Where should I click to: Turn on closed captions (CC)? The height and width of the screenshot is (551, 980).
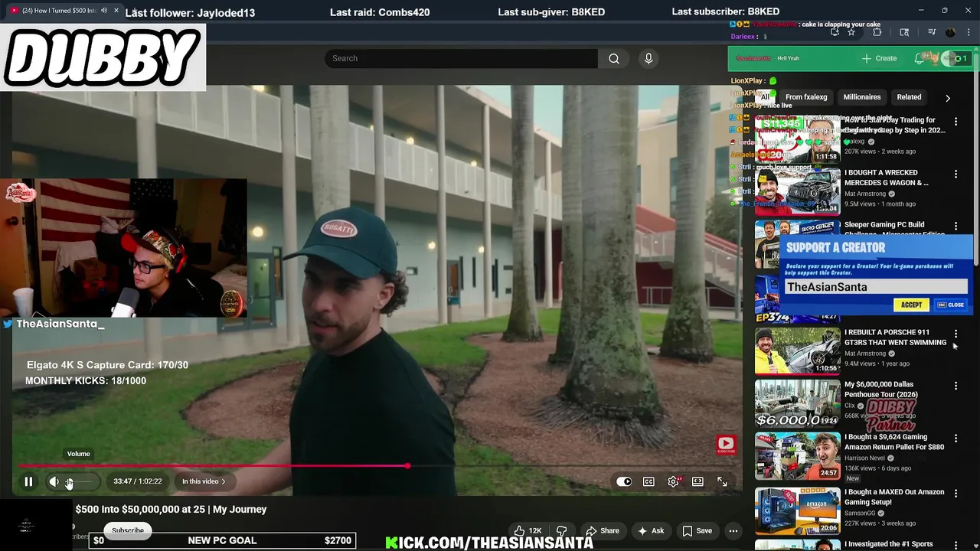point(648,481)
